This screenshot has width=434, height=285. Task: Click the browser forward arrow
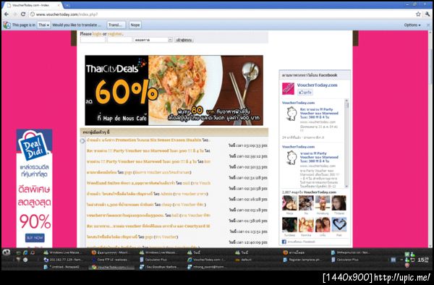pos(14,14)
